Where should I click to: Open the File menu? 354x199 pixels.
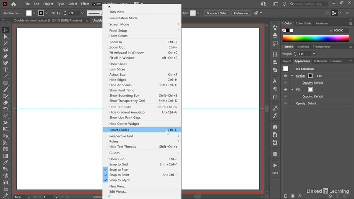point(27,4)
